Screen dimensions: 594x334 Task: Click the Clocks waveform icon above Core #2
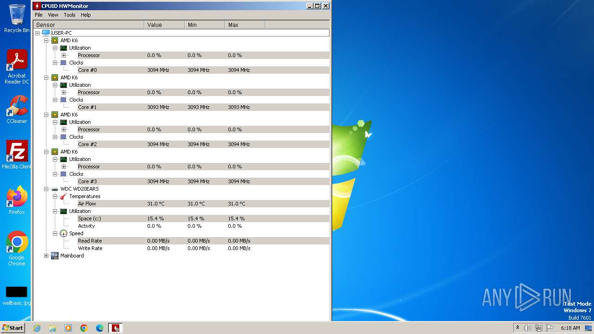[64, 137]
